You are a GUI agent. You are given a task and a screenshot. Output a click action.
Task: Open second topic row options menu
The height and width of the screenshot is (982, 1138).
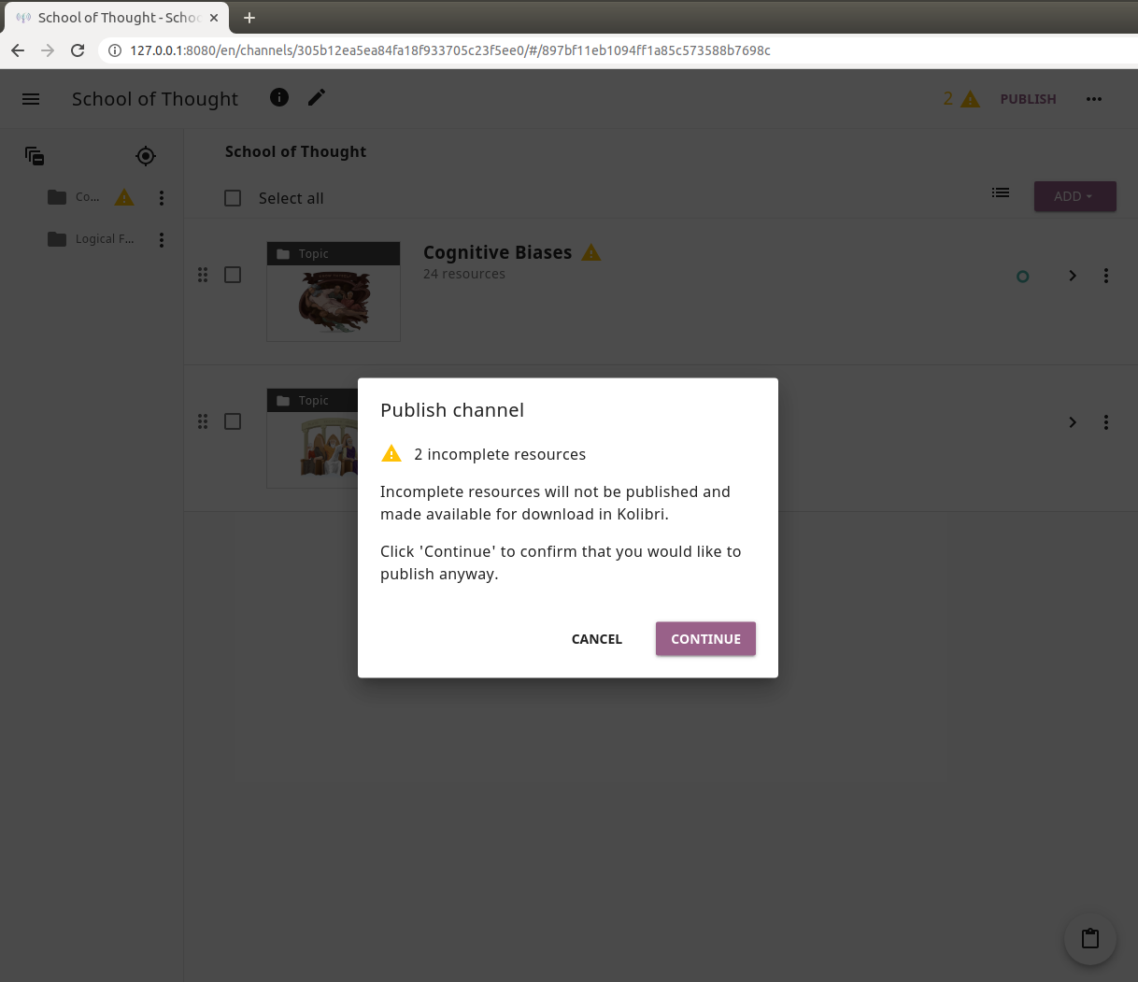point(1106,422)
